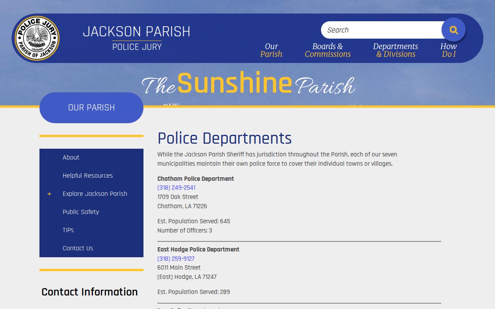Click Est. Population Served: 645 text
The width and height of the screenshot is (495, 309).
click(x=194, y=221)
